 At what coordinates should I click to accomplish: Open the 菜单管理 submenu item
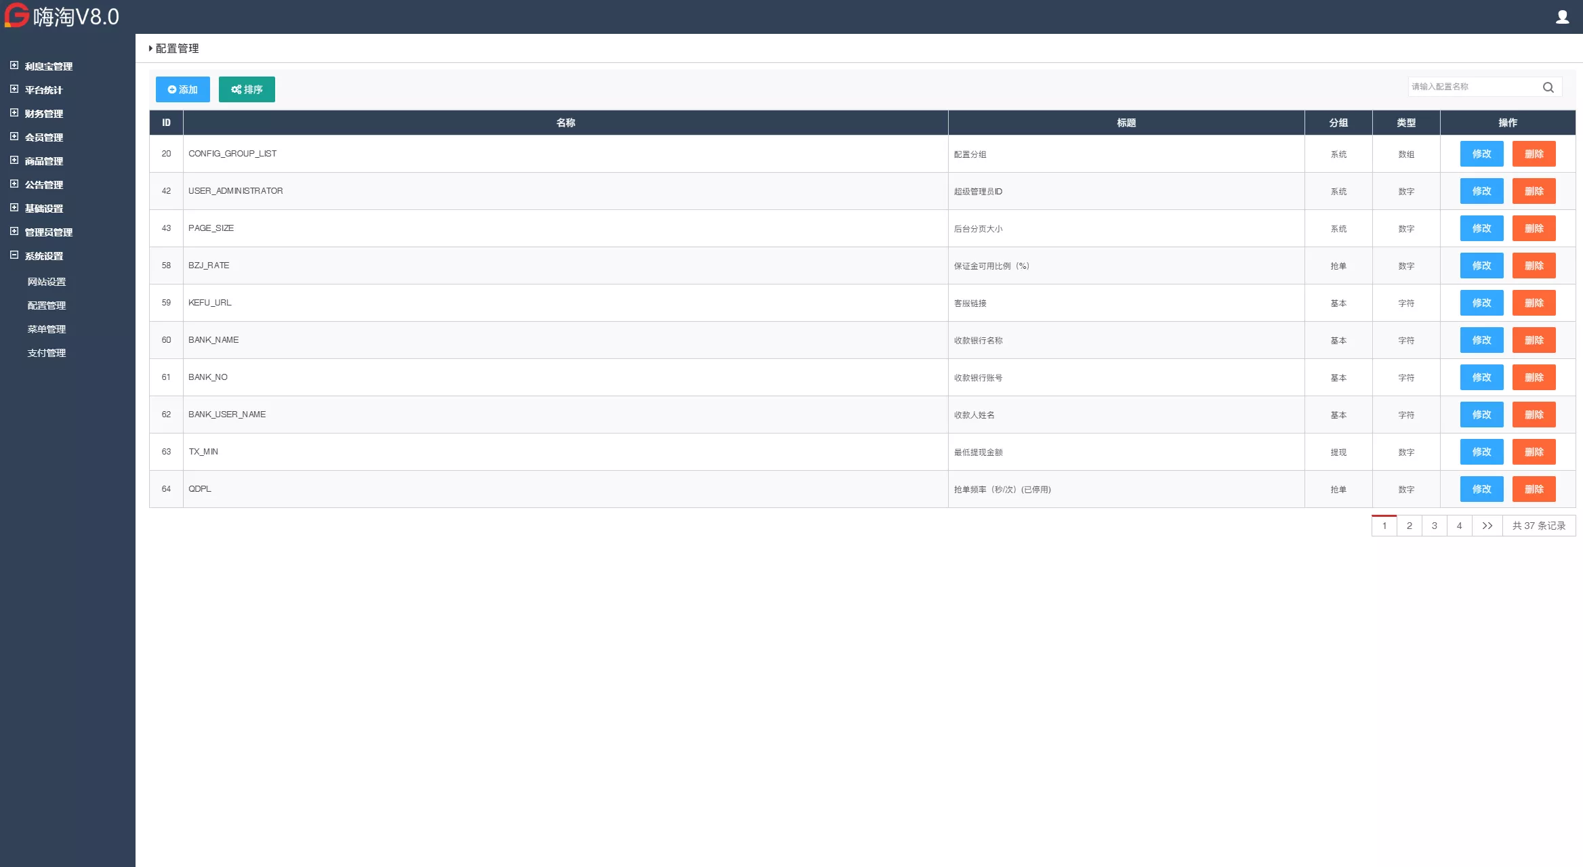tap(47, 329)
